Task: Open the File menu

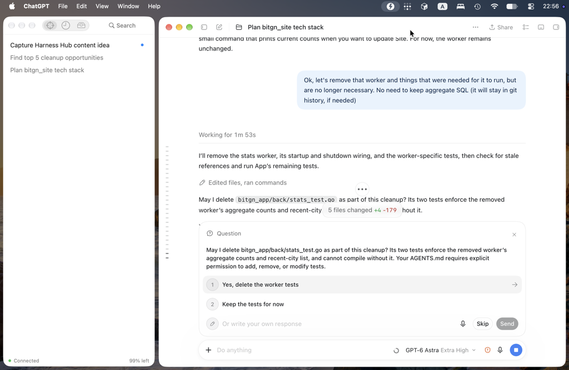Action: pos(63,6)
